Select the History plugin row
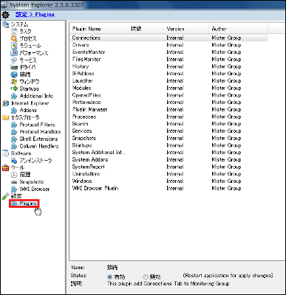The image size is (286, 295). [x=168, y=66]
